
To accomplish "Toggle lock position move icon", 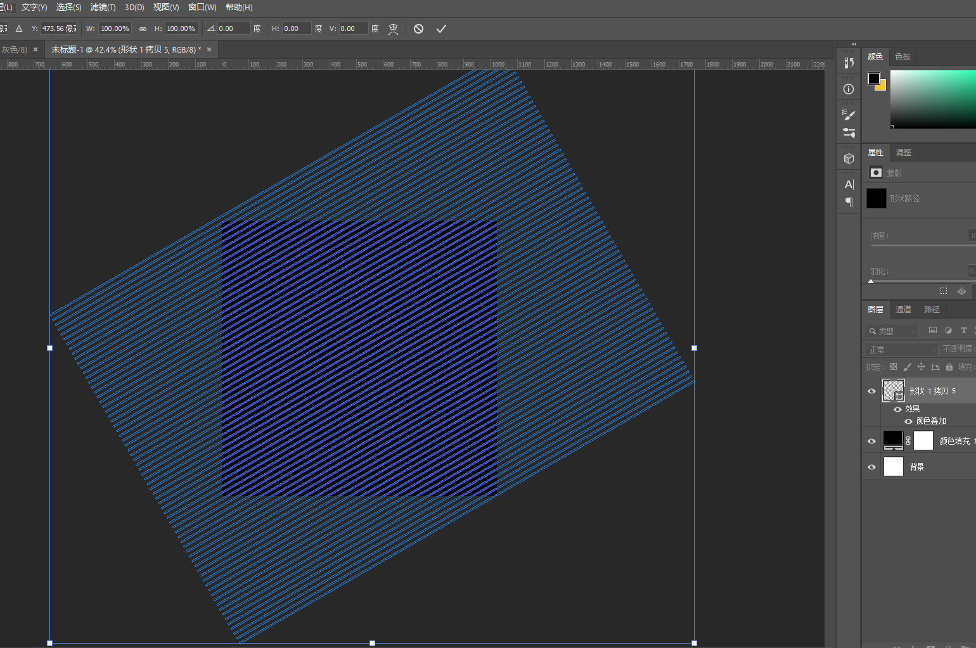I will tap(921, 367).
